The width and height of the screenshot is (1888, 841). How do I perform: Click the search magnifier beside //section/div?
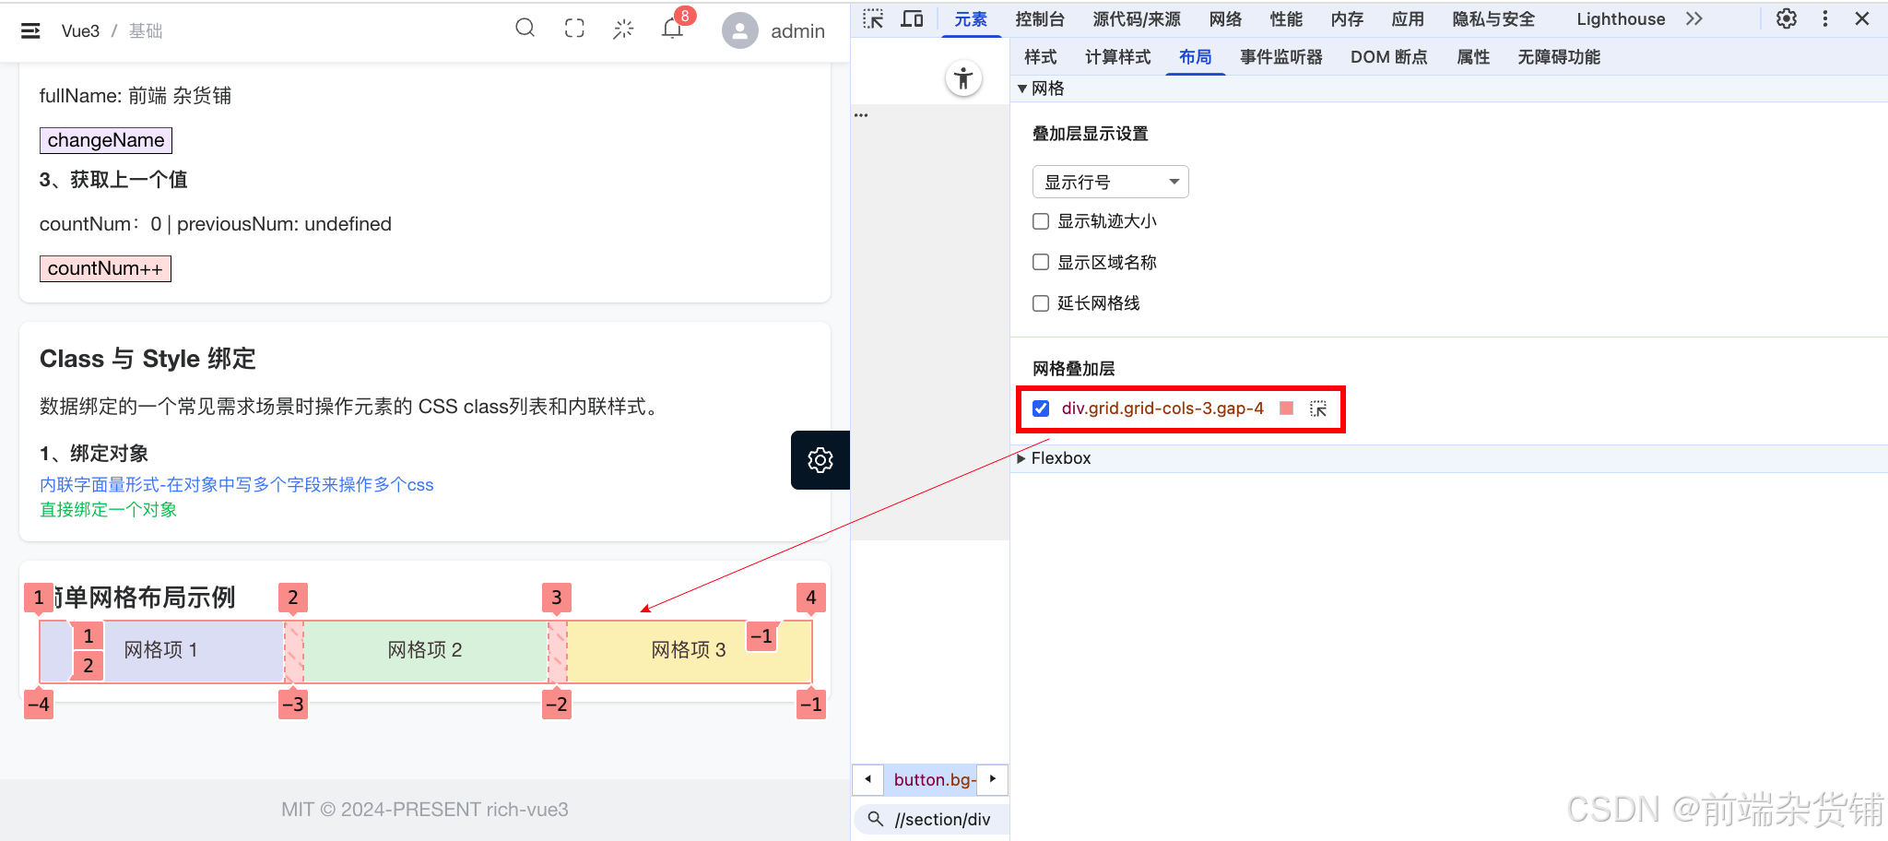coord(876,819)
